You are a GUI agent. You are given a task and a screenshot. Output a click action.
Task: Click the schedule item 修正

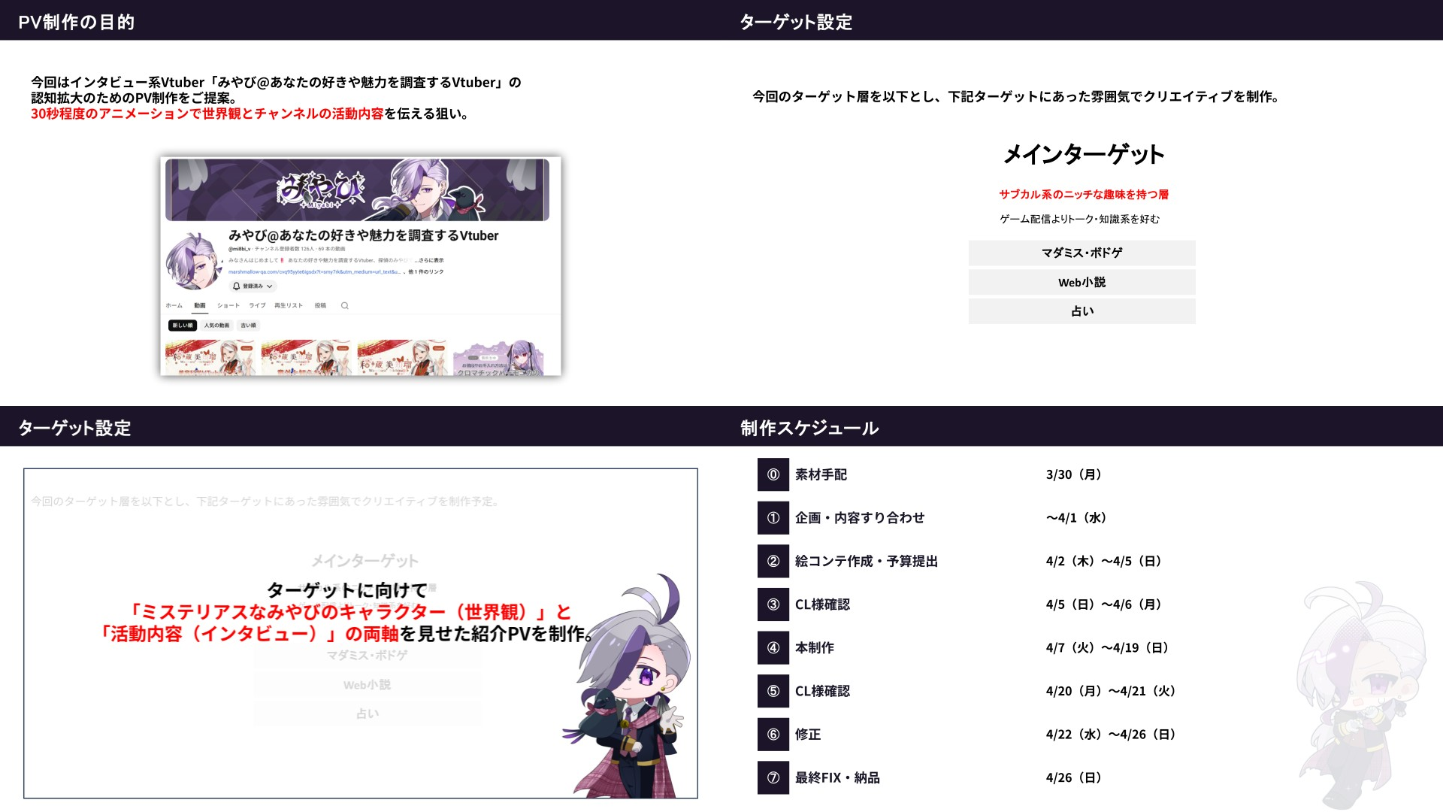click(x=808, y=735)
